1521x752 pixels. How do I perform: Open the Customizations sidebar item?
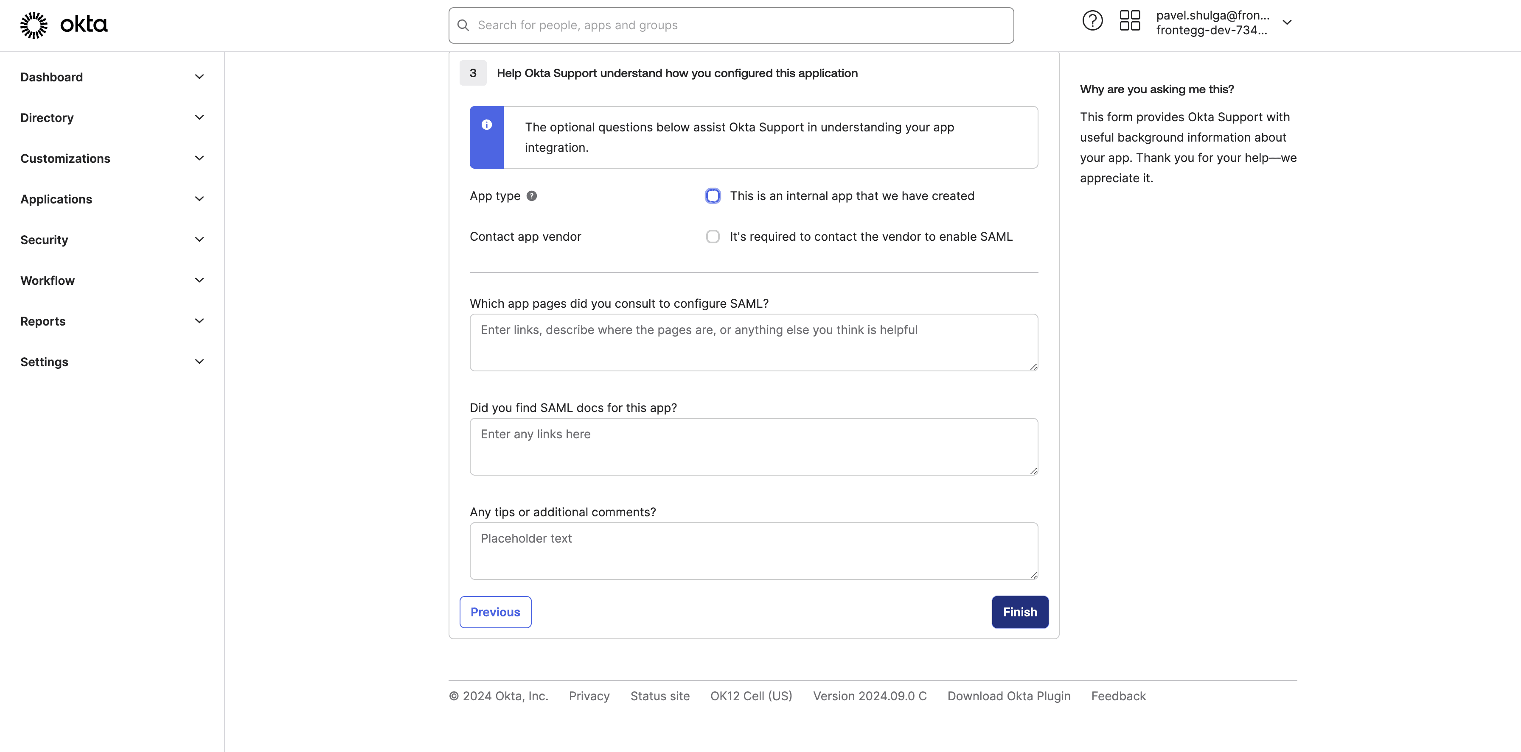(x=112, y=159)
